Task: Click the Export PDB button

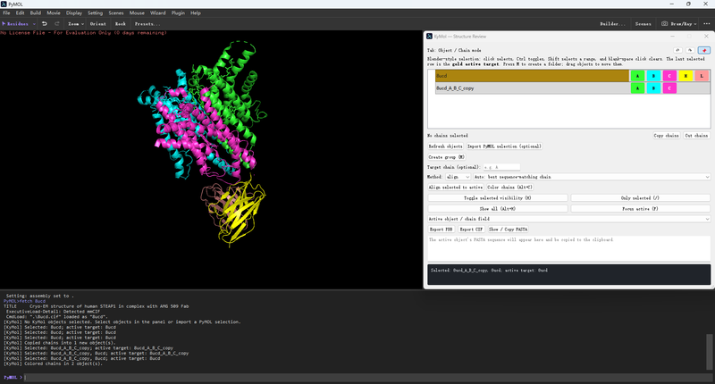Action: click(441, 230)
